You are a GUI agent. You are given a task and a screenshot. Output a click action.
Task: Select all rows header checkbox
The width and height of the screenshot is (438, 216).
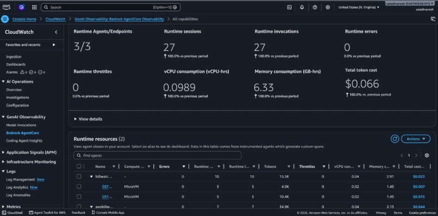pos(79,166)
